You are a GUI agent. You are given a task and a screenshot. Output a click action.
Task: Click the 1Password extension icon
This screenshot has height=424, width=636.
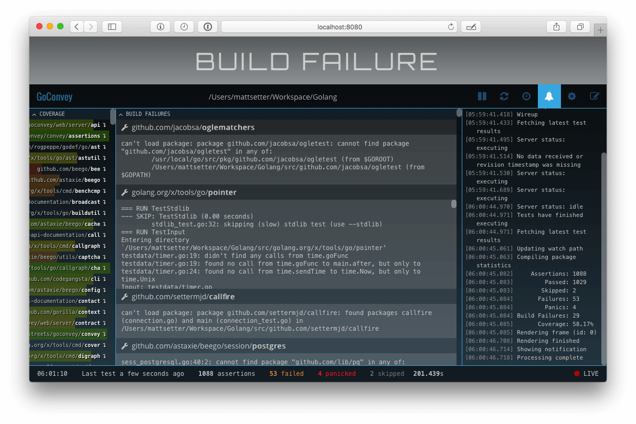pos(208,27)
